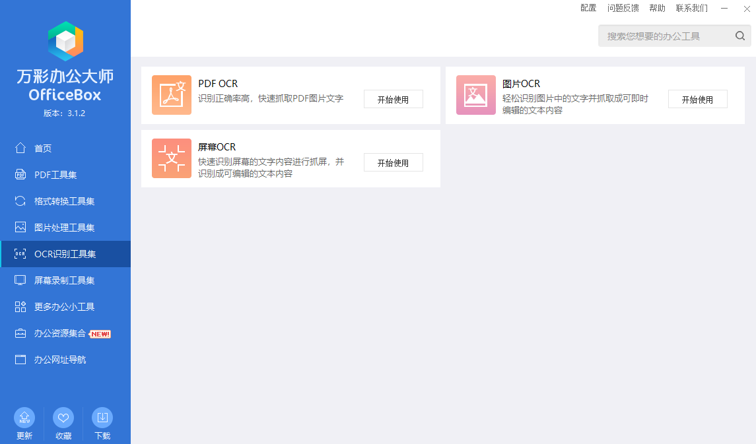The width and height of the screenshot is (756, 444).
Task: Go to 屏幕录制工具集
Action: pyautogui.click(x=64, y=280)
